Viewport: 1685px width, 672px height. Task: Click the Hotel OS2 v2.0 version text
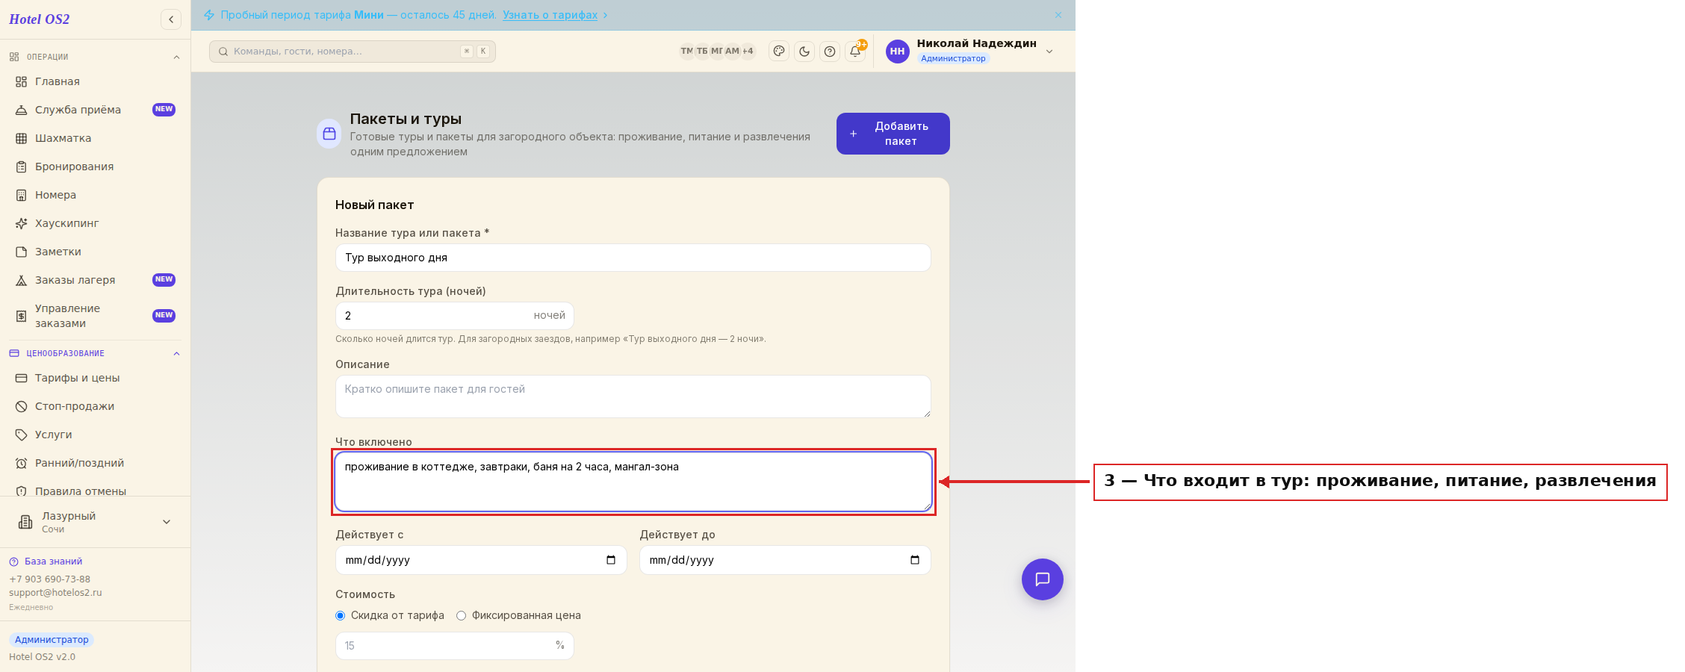coord(43,657)
